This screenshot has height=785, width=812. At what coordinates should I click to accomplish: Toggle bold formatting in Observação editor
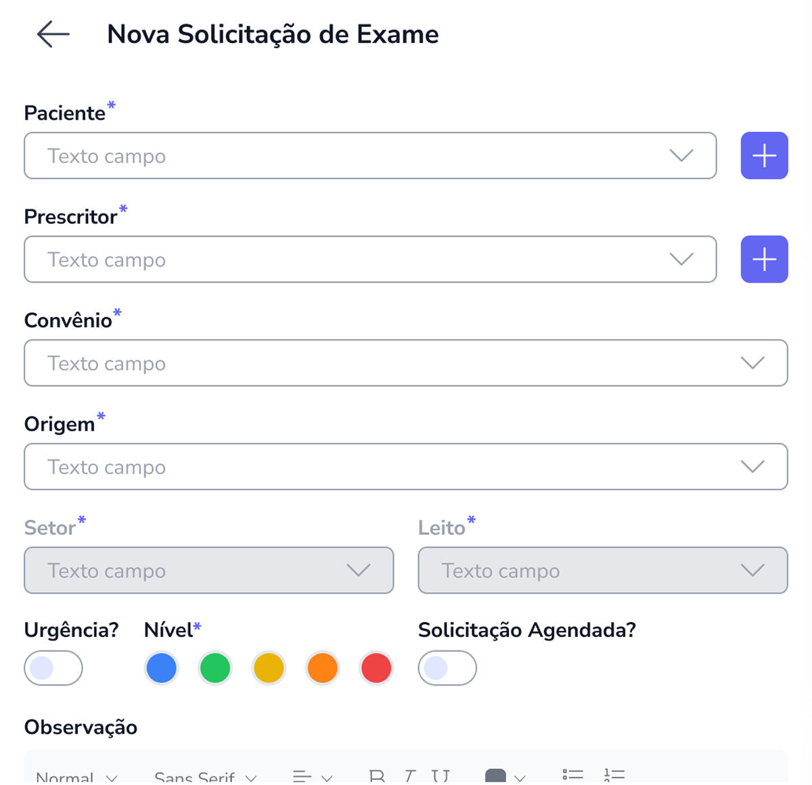(x=377, y=776)
